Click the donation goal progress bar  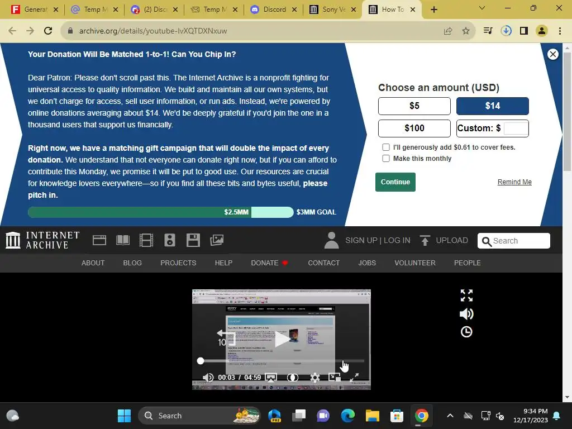(160, 212)
